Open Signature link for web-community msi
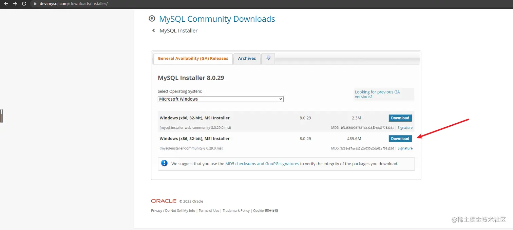Image resolution: width=513 pixels, height=230 pixels. (x=405, y=128)
